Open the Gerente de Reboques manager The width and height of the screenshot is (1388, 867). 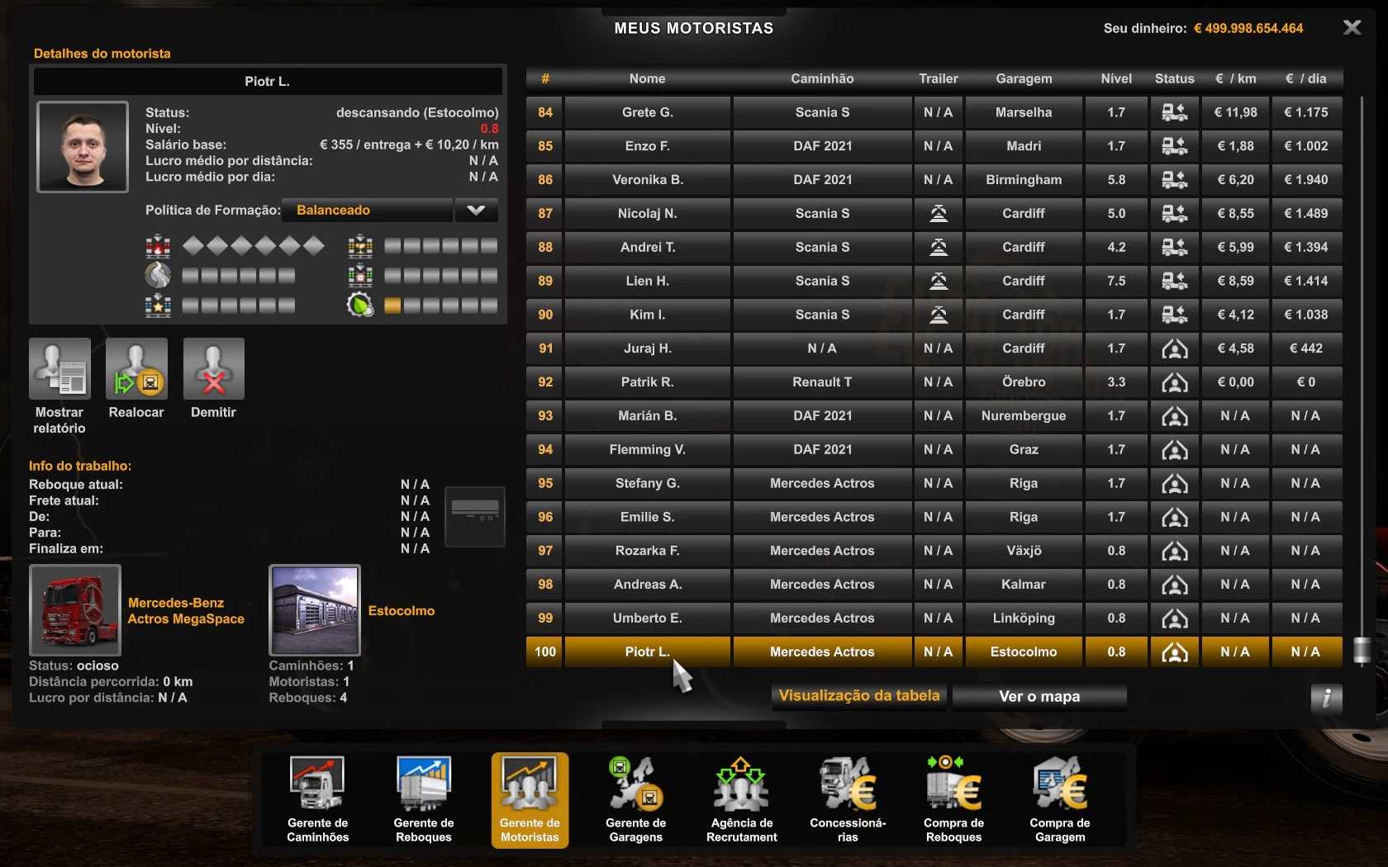click(423, 798)
